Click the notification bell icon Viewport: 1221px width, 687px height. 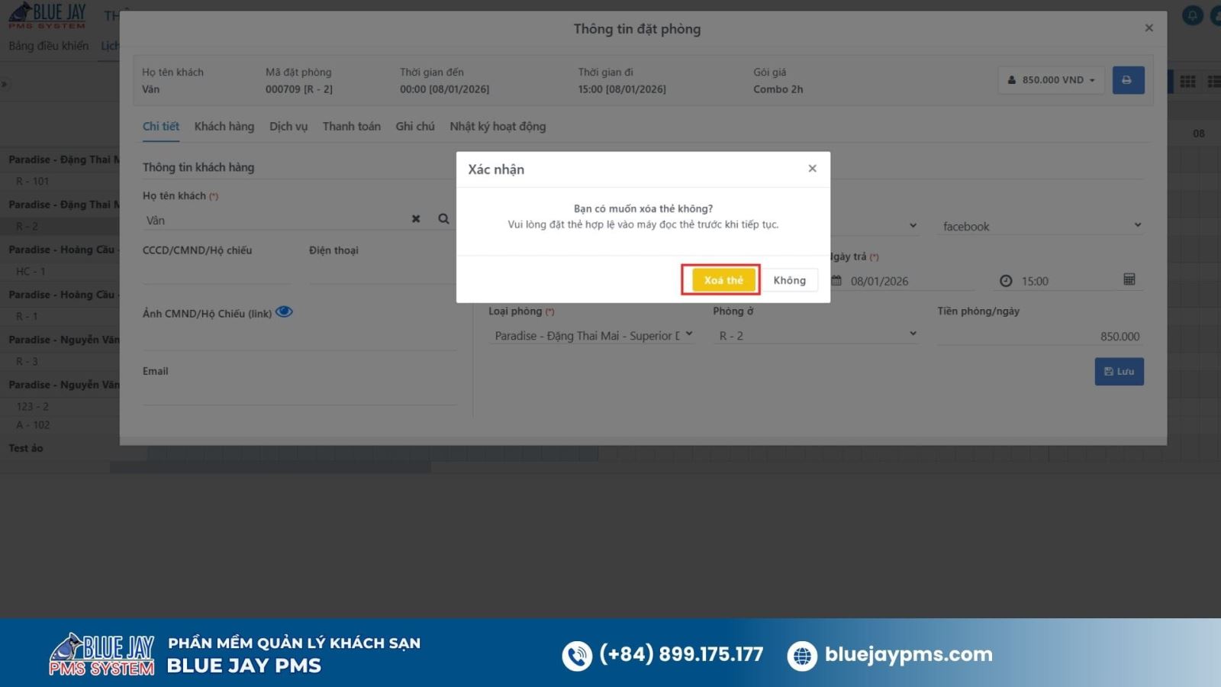pos(1192,15)
